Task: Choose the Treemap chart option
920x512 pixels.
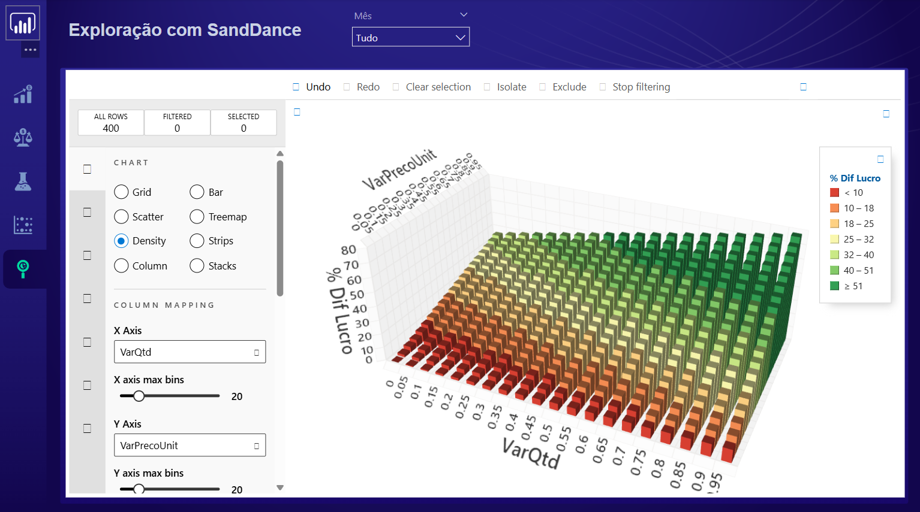Action: [197, 216]
